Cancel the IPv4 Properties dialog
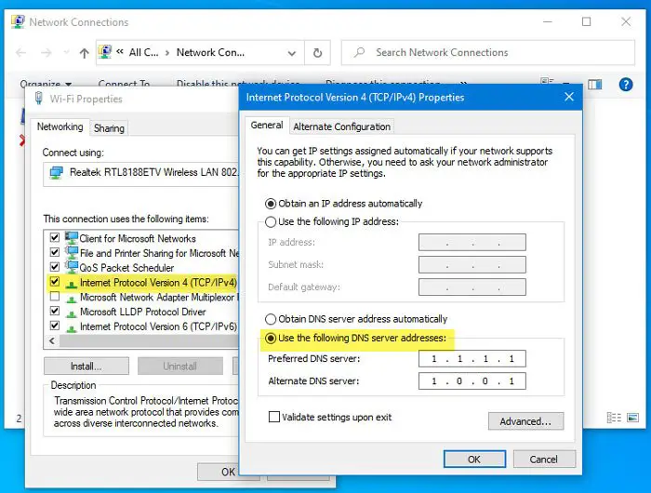The width and height of the screenshot is (651, 493). (544, 459)
